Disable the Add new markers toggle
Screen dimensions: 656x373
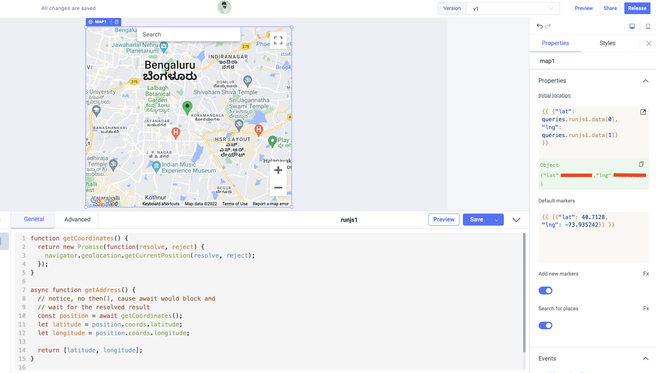point(546,291)
